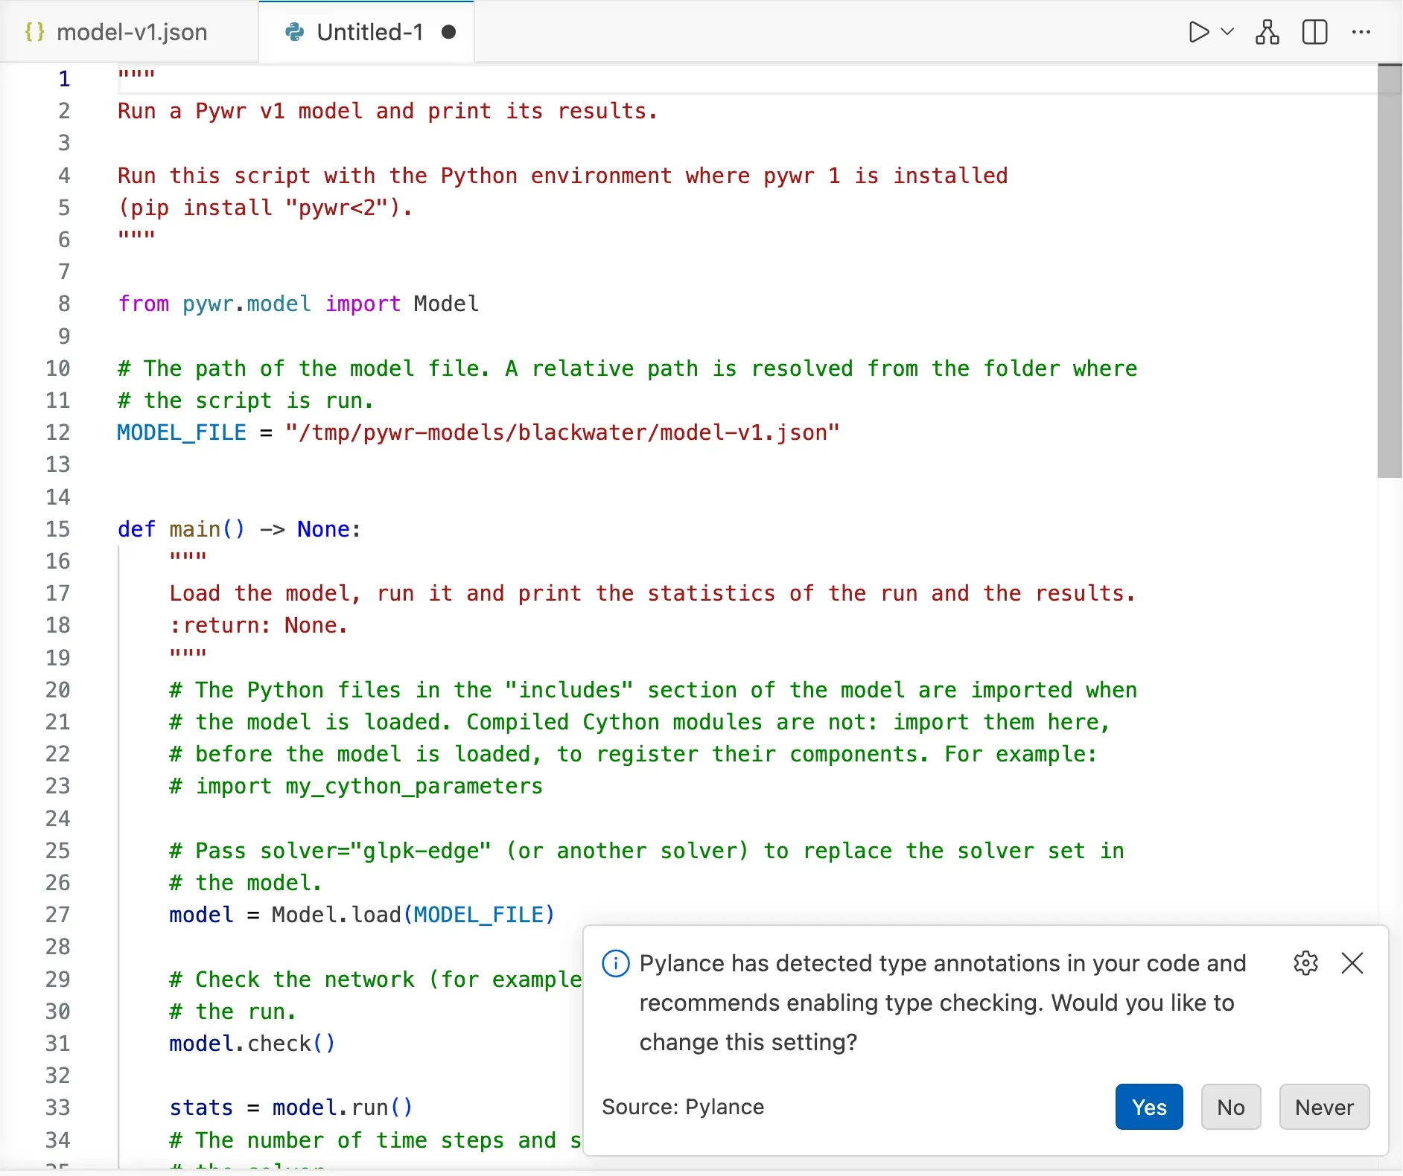The height and width of the screenshot is (1176, 1403).
Task: Click line number 27 in the gutter
Action: coord(58,915)
